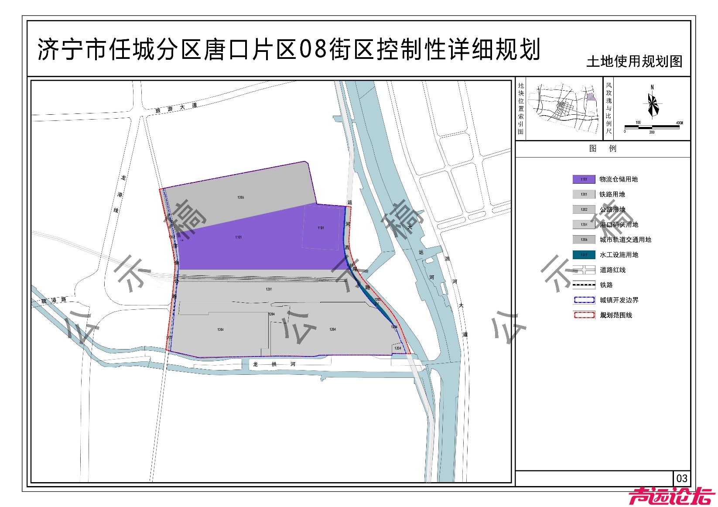Click the purple 1101 legend swatch
Image resolution: width=718 pixels, height=507 pixels.
[584, 179]
